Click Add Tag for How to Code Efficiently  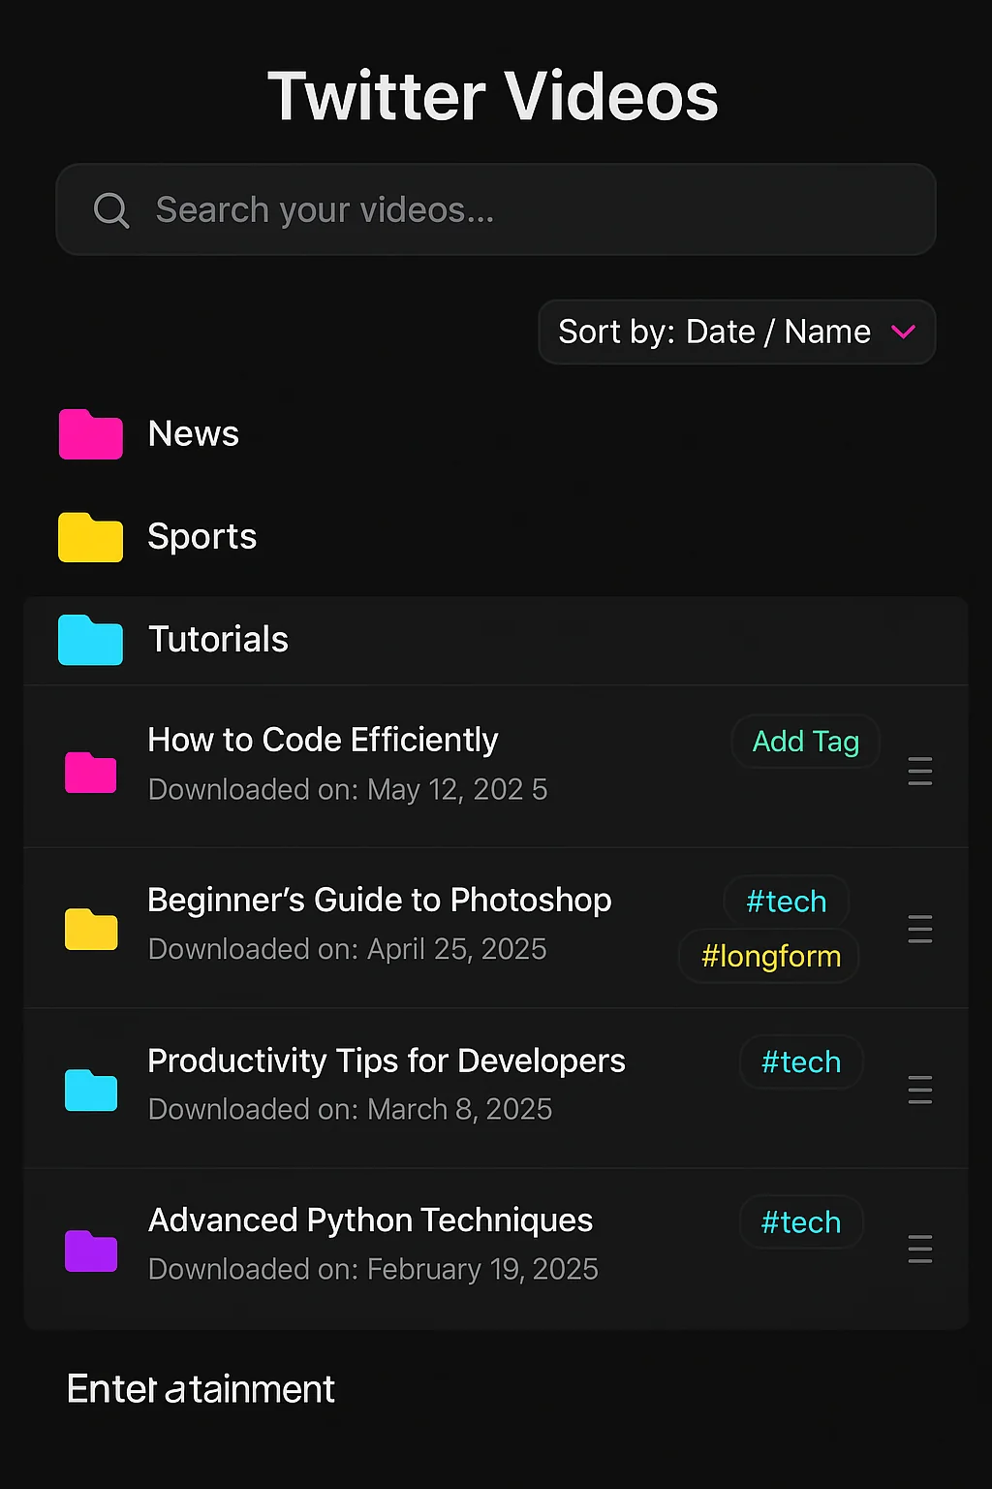805,741
